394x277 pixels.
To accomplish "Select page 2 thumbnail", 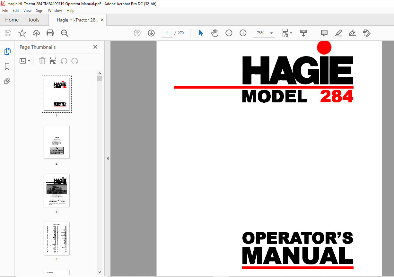I will pos(57,142).
